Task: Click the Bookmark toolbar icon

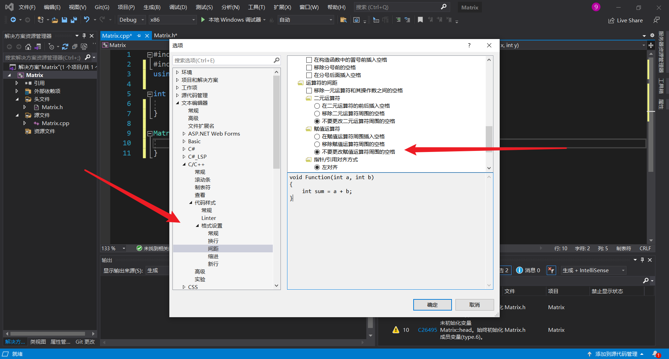Action: (x=420, y=20)
